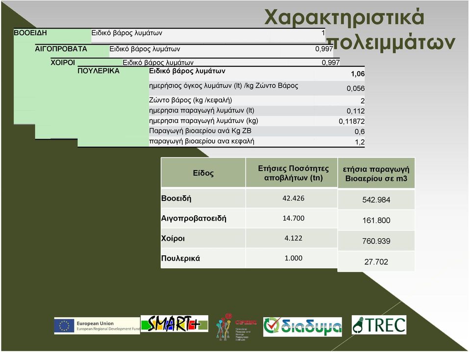Select 0,997 in the ΑΙΓΟΠΡΟΒΑΤΑ row
470x352 pixels.
tap(324, 49)
